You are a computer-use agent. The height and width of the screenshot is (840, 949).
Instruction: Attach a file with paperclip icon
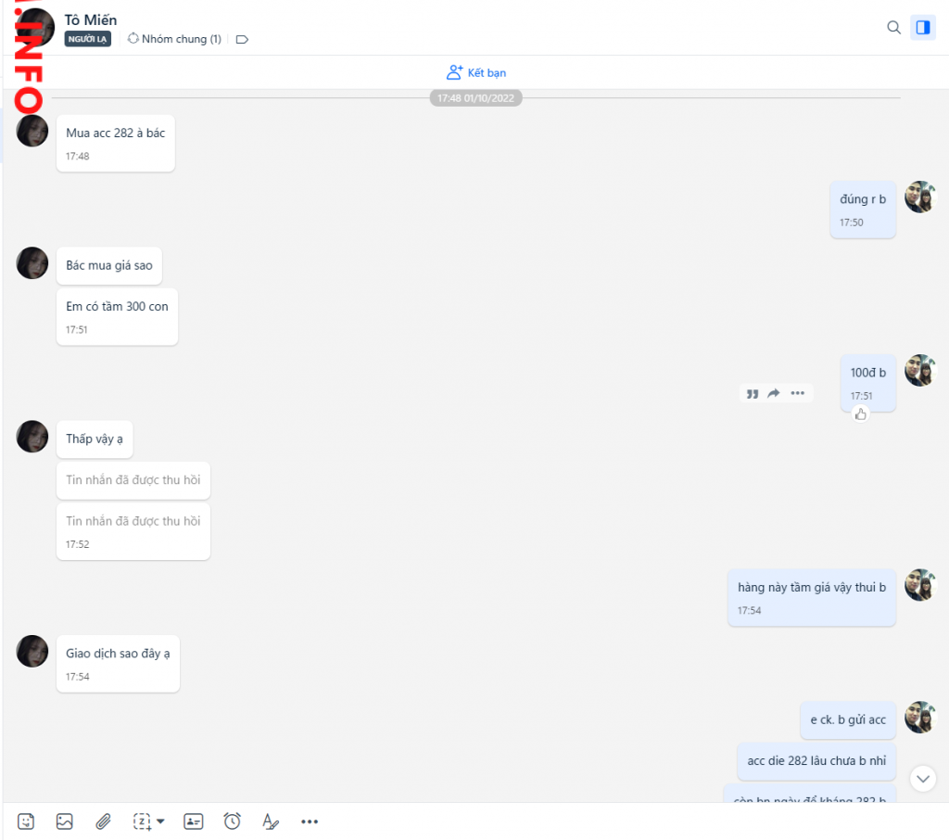tap(103, 821)
